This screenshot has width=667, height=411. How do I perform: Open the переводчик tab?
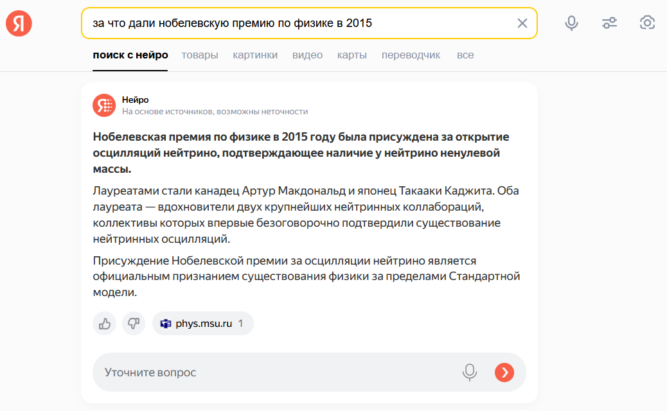[411, 55]
